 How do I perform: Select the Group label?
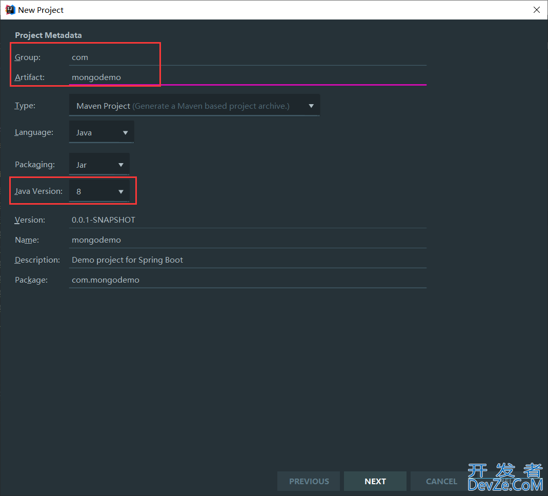pos(28,57)
